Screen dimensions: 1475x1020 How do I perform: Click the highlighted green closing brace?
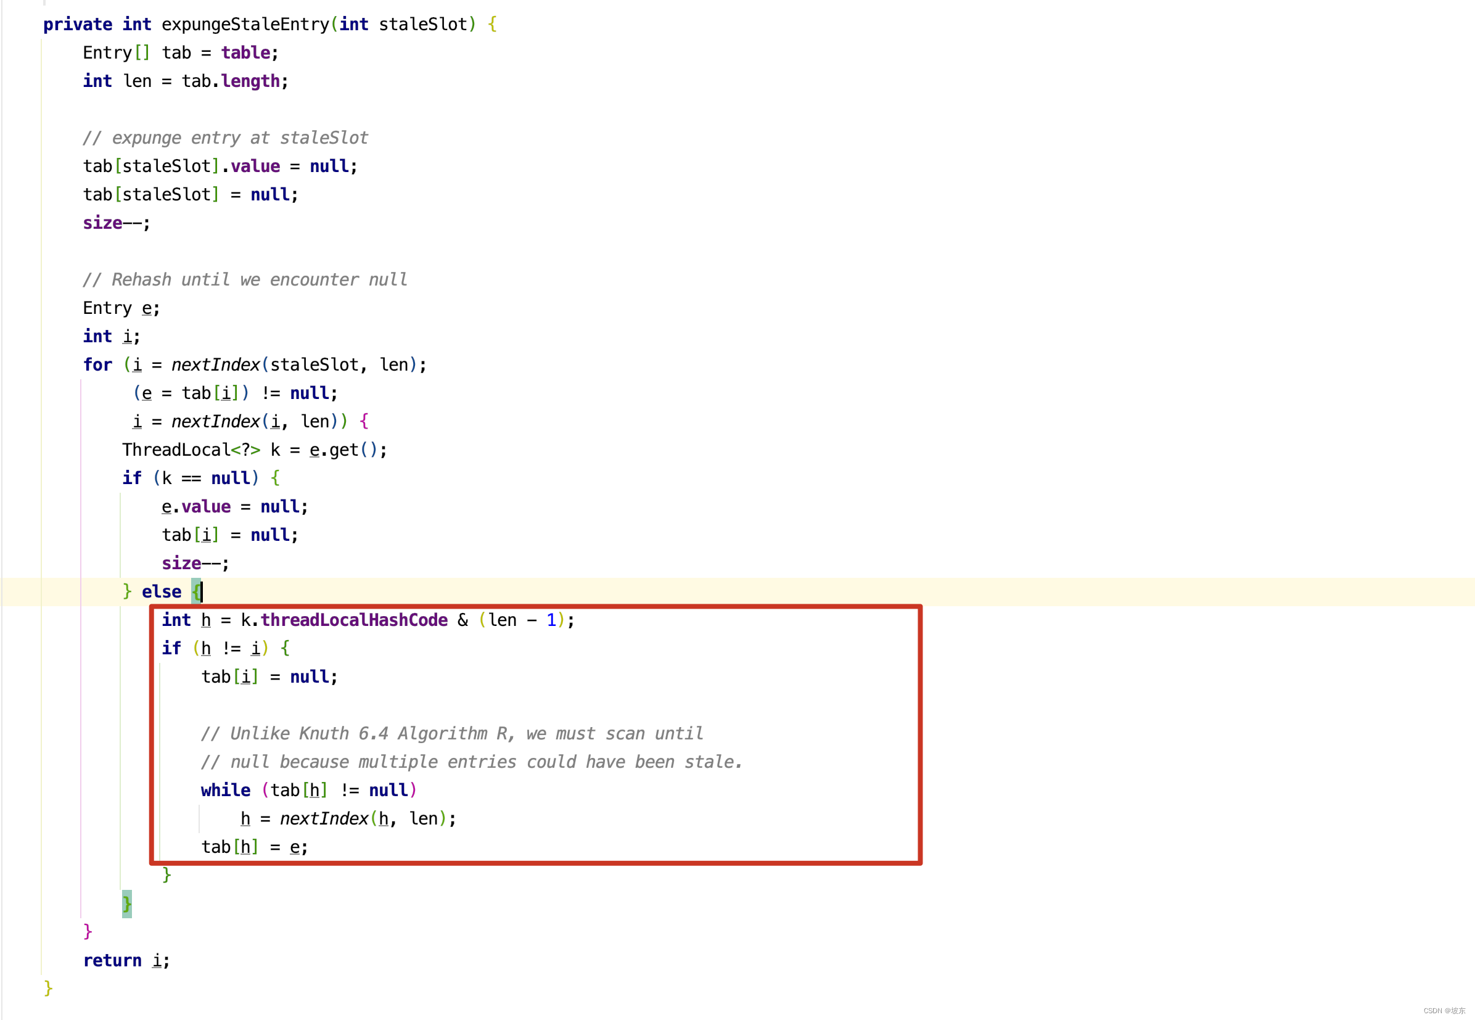coord(126,903)
